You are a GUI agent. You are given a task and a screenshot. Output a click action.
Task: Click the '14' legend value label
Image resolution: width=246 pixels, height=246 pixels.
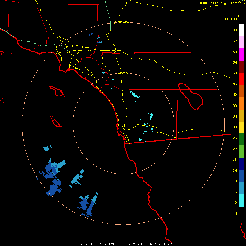[235, 170]
